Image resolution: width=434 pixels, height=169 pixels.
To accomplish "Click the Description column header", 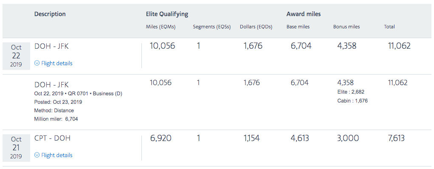I will (x=50, y=14).
